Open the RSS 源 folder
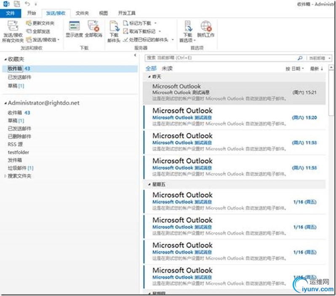The height and width of the screenshot is (296, 336). (15, 144)
